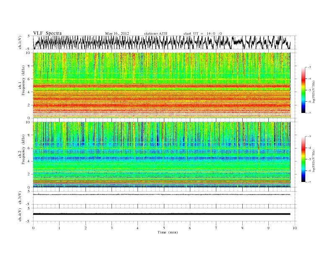332x256 pixels.
Task: Click the ch.3 voltage trace line
Action: (161, 195)
